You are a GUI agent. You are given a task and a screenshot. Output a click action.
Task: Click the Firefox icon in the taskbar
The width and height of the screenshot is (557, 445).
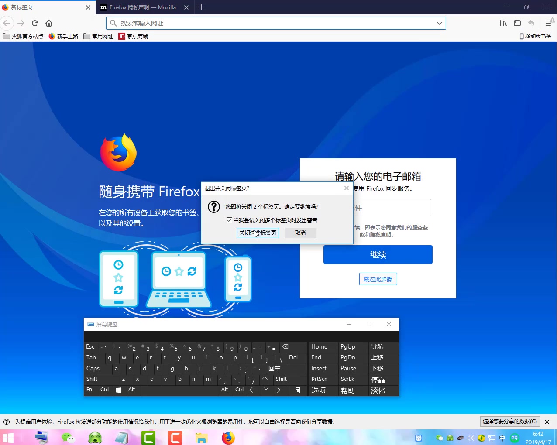[227, 438]
